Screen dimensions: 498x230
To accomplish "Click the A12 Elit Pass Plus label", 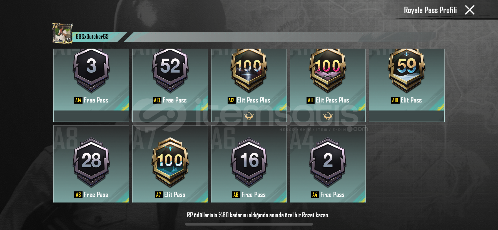I will (x=249, y=100).
